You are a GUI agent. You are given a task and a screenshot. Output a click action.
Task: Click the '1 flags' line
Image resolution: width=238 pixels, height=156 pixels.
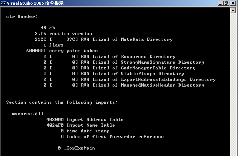tap(53, 45)
